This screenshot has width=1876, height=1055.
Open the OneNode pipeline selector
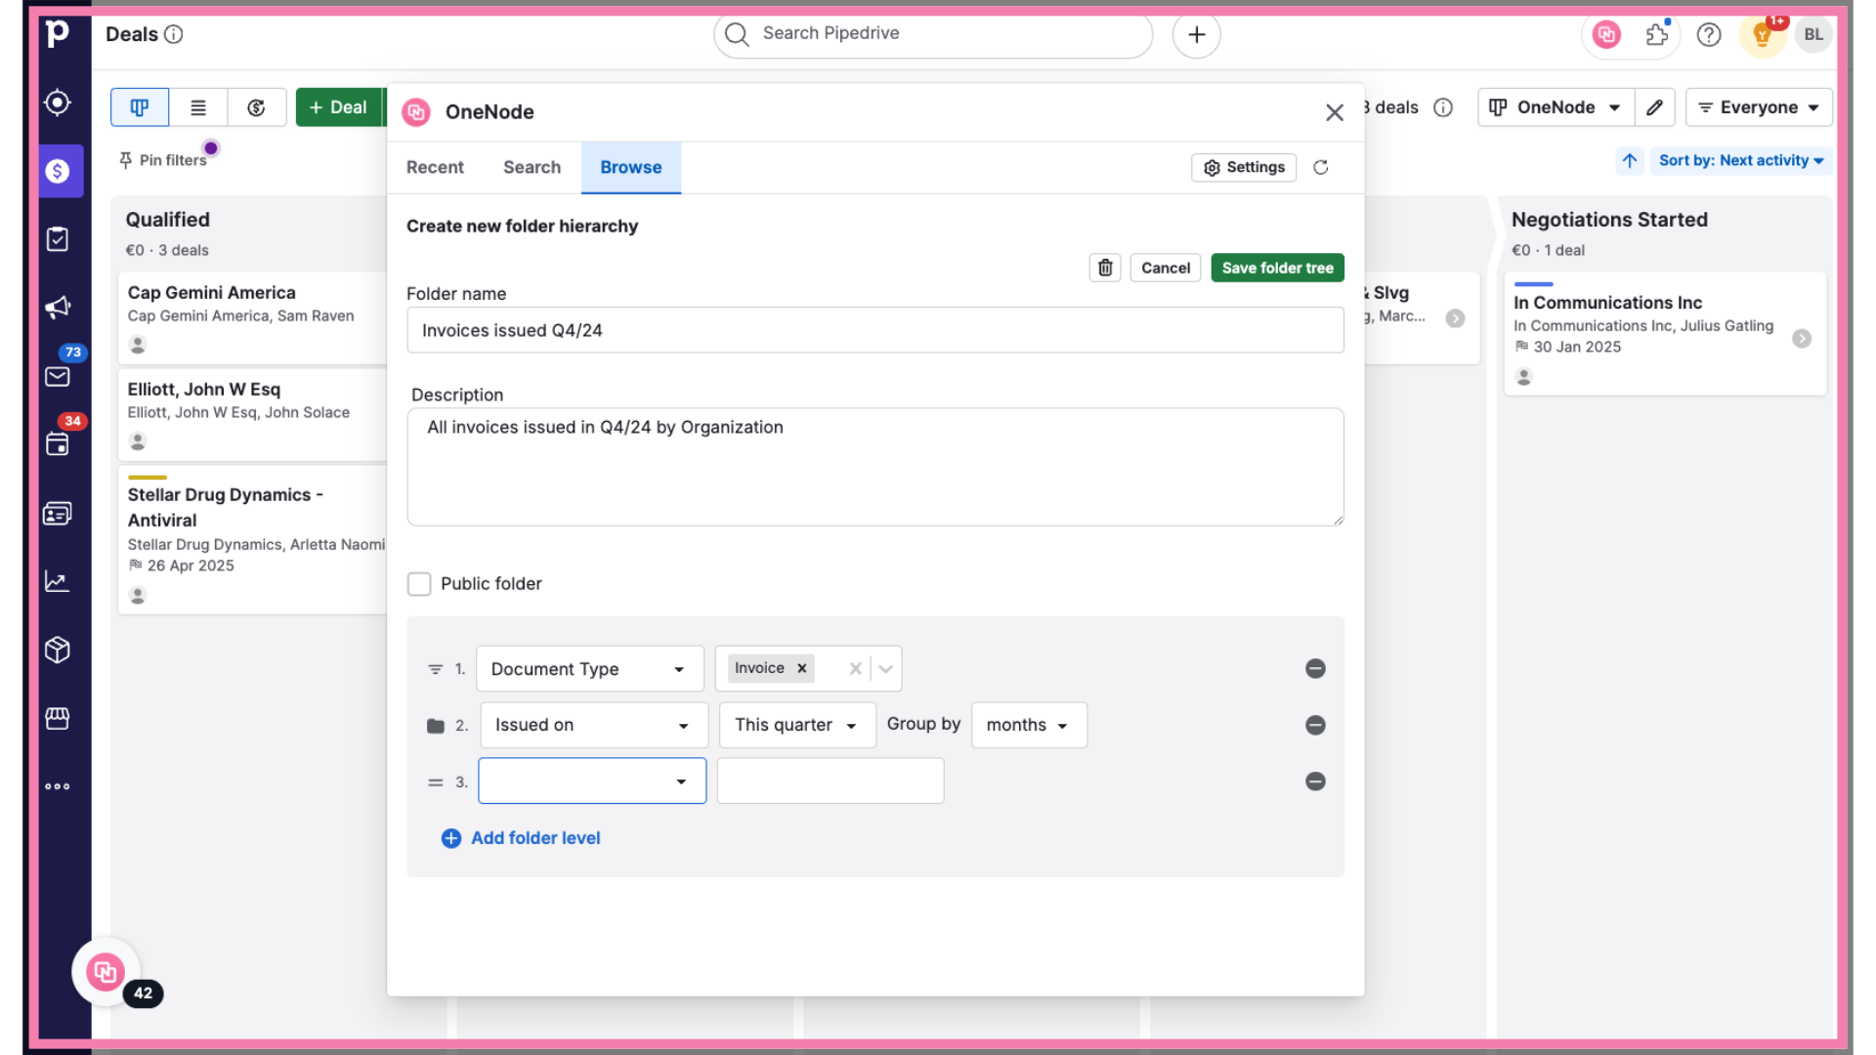(1556, 107)
